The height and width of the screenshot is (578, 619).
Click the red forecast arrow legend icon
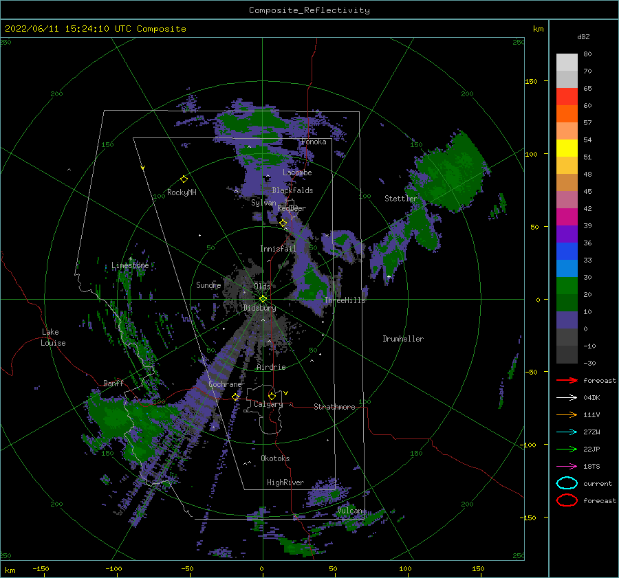(x=567, y=380)
